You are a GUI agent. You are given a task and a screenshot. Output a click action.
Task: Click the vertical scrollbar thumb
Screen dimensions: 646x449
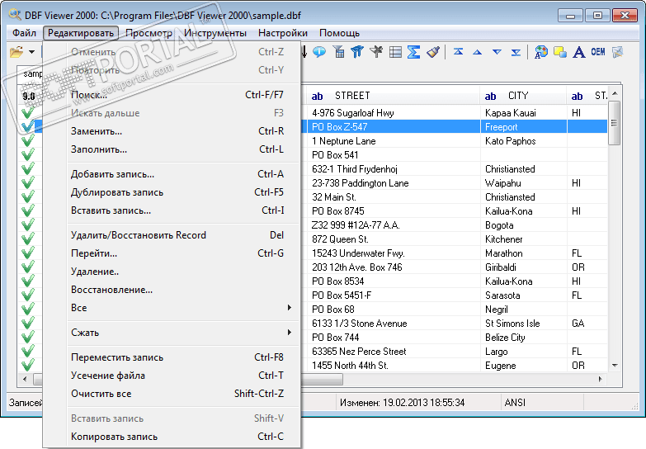(615, 123)
